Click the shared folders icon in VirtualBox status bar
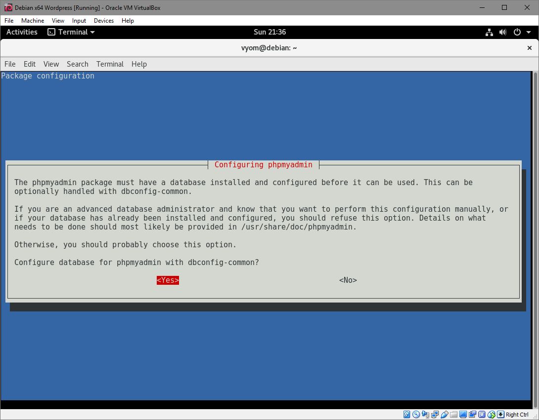 pyautogui.click(x=454, y=415)
